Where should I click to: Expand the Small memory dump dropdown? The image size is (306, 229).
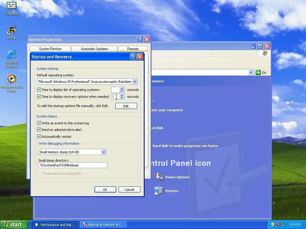coord(104,152)
